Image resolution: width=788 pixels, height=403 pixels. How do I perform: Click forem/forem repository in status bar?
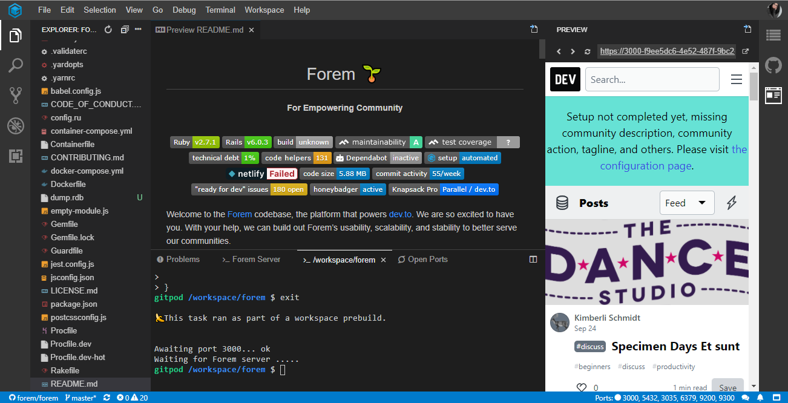[x=33, y=398]
